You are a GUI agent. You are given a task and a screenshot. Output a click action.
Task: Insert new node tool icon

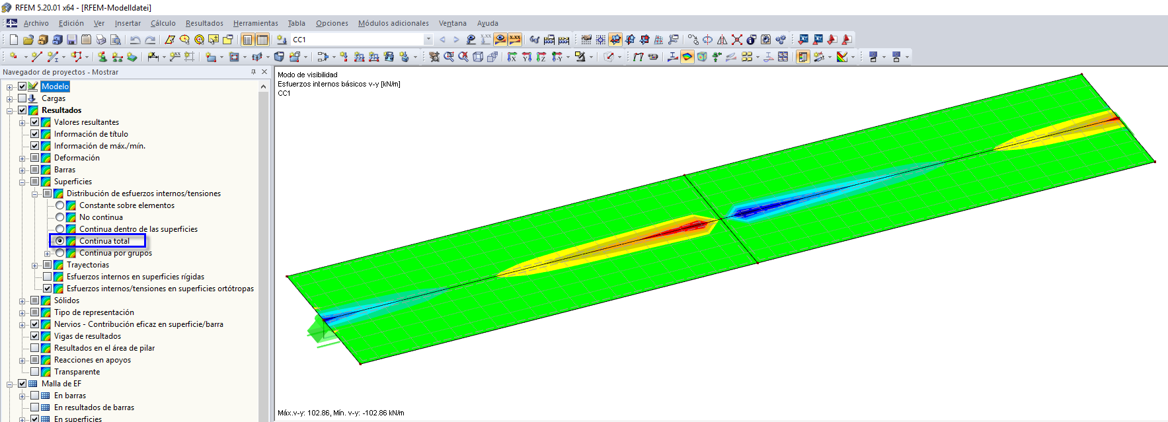pos(13,57)
